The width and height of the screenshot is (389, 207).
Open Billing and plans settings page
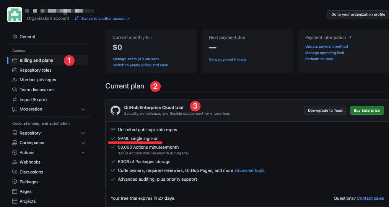coord(36,60)
